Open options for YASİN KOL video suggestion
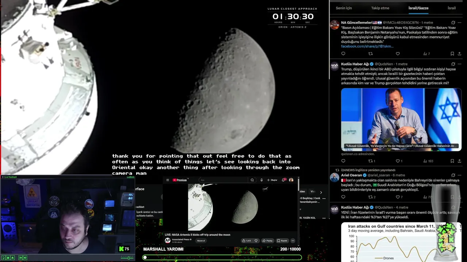 [x=324, y=218]
